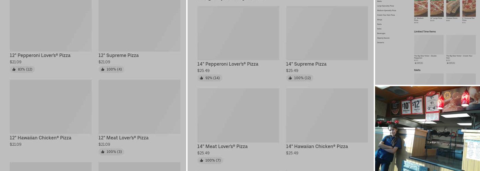Click thumbs-up rating on 14" Supreme Pizza
Image resolution: width=480 pixels, height=171 pixels.
click(300, 78)
